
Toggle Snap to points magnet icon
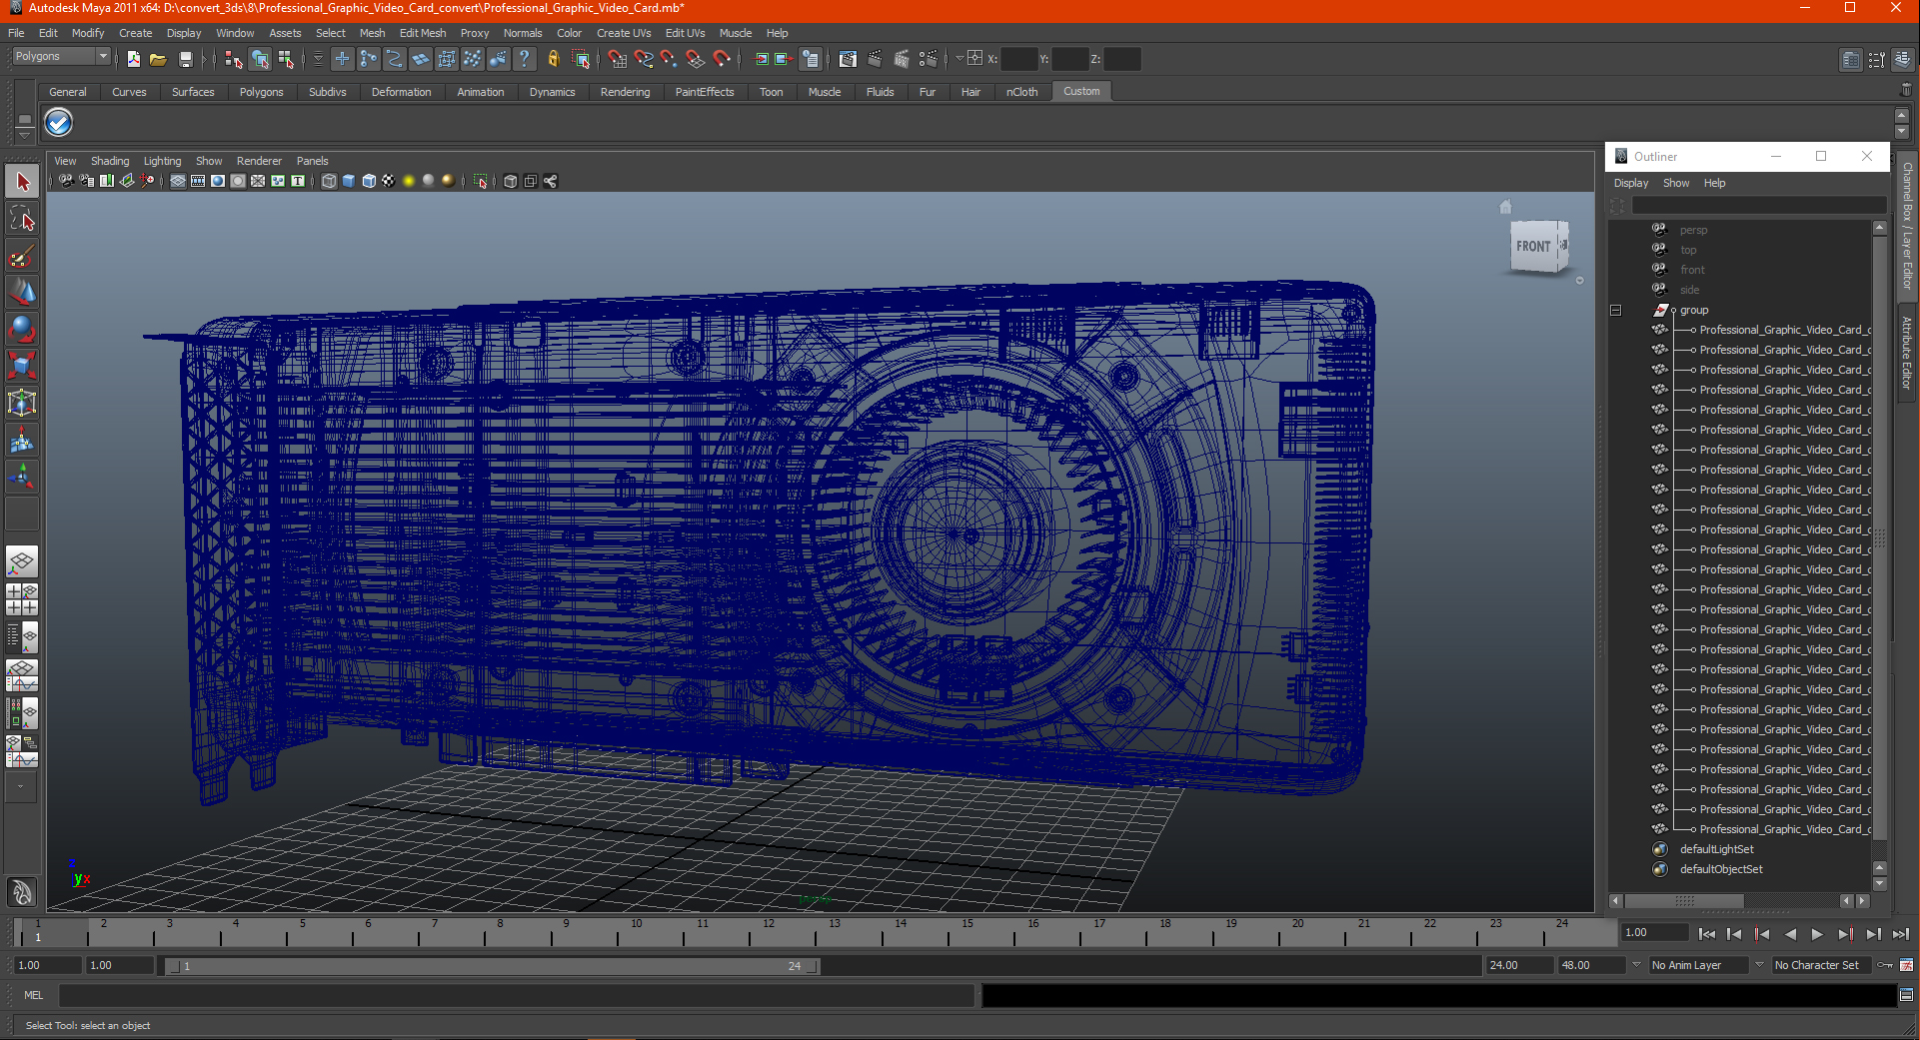(x=670, y=59)
